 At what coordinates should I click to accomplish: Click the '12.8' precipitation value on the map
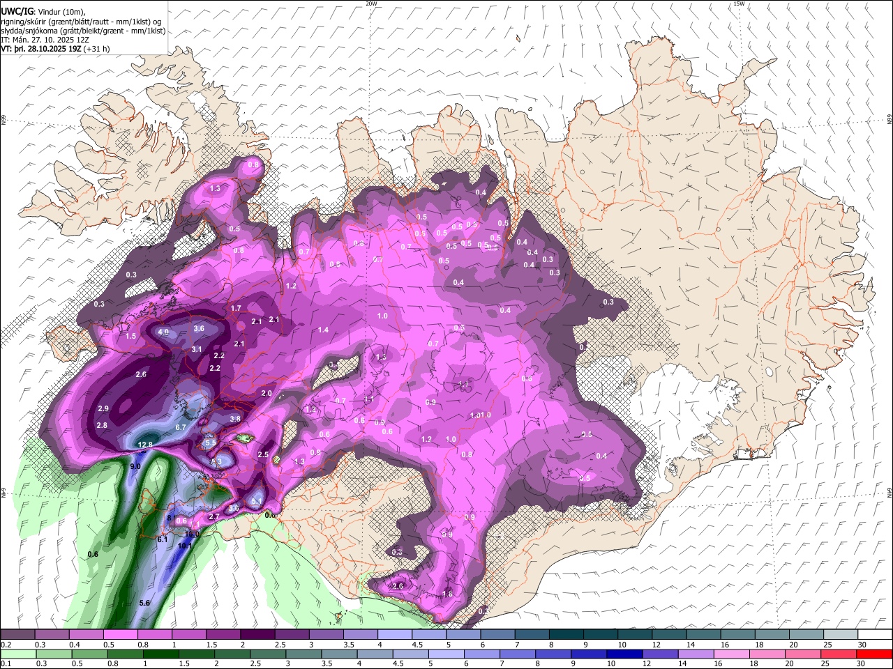[x=145, y=445]
